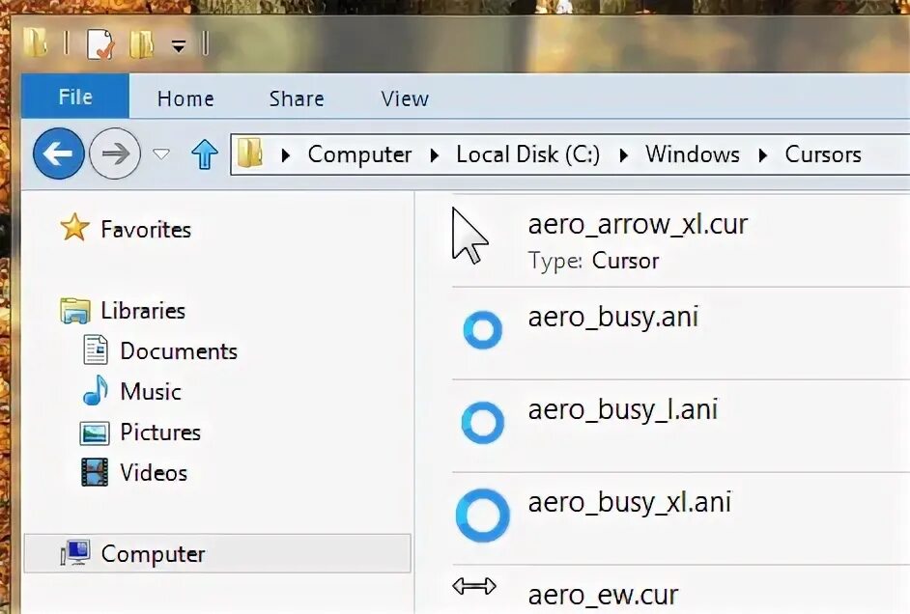
Task: Click the Videos filmstrip icon
Action: [x=95, y=472]
